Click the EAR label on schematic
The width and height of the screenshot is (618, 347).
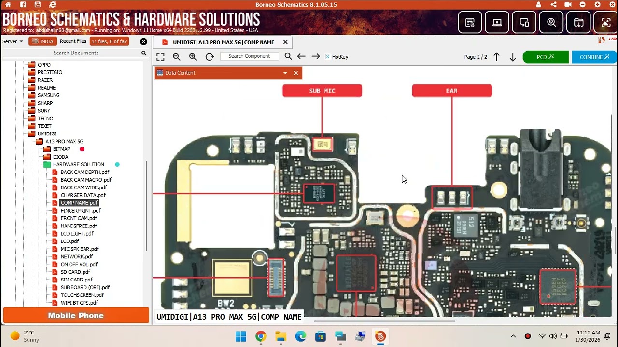pos(452,91)
